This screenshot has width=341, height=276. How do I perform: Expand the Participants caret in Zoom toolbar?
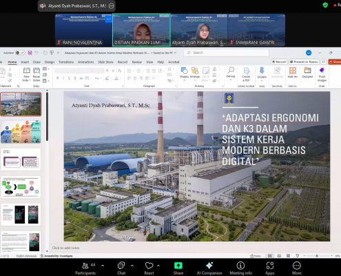[103, 266]
